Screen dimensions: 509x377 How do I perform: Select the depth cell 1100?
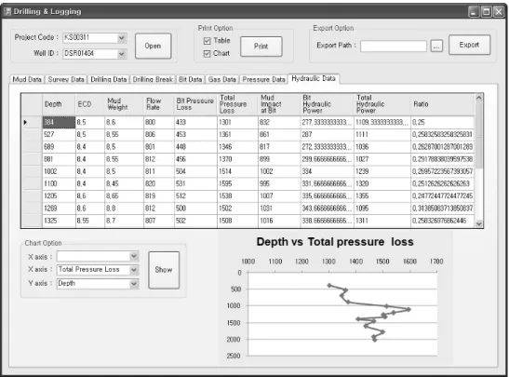59,184
